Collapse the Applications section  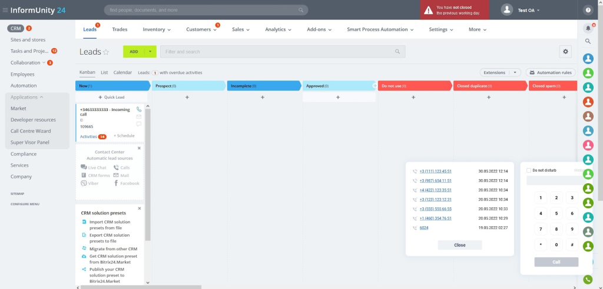click(x=27, y=97)
